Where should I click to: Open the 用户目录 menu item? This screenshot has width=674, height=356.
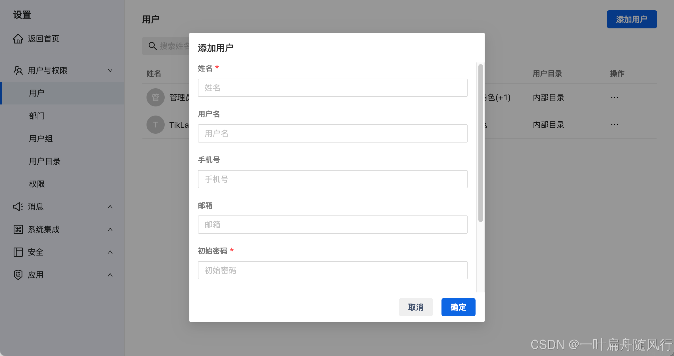(x=62, y=161)
